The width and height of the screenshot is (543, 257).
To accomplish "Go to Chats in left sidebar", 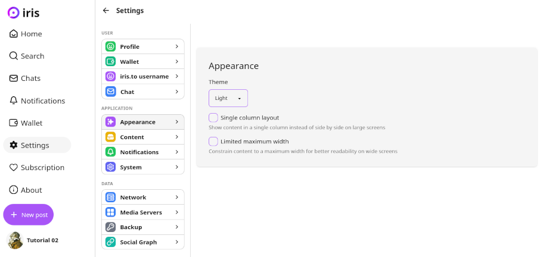I will [x=25, y=78].
